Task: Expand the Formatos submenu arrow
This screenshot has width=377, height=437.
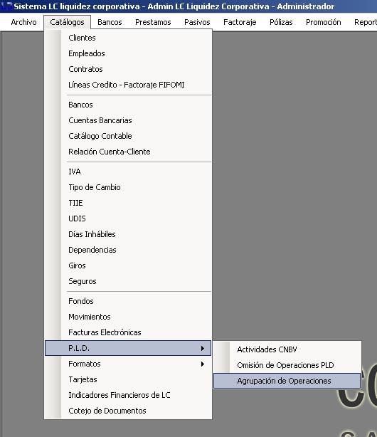Action: [203, 364]
